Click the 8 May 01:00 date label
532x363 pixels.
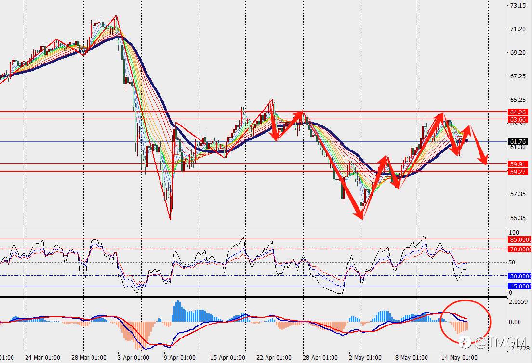[411, 358]
